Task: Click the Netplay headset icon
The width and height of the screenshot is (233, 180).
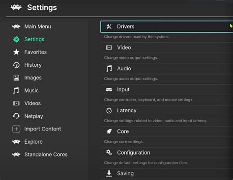Action: click(x=16, y=116)
